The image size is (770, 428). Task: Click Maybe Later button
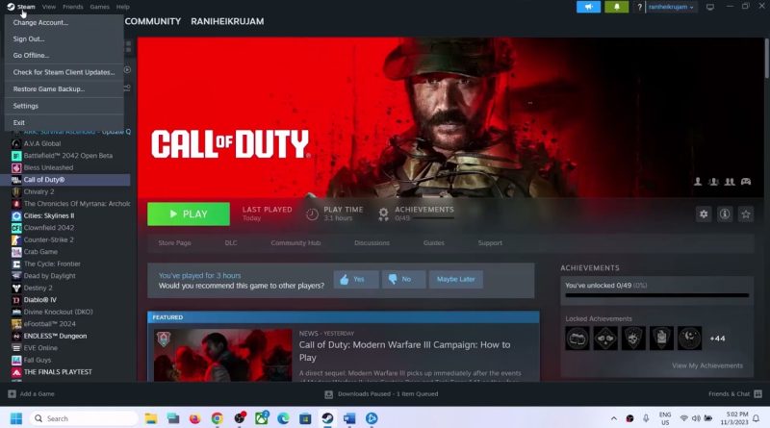[x=455, y=279]
